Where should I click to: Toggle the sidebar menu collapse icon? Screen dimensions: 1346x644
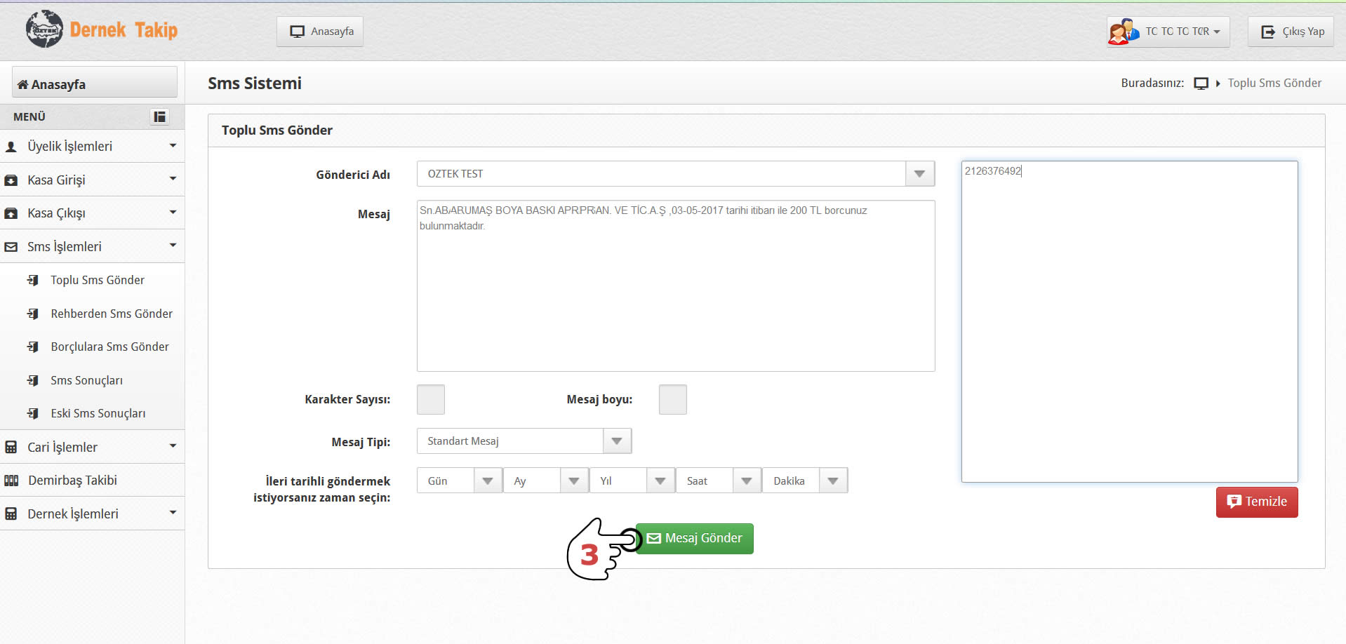[x=160, y=116]
